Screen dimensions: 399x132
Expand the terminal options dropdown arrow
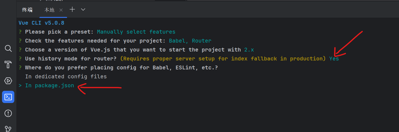tap(83, 9)
